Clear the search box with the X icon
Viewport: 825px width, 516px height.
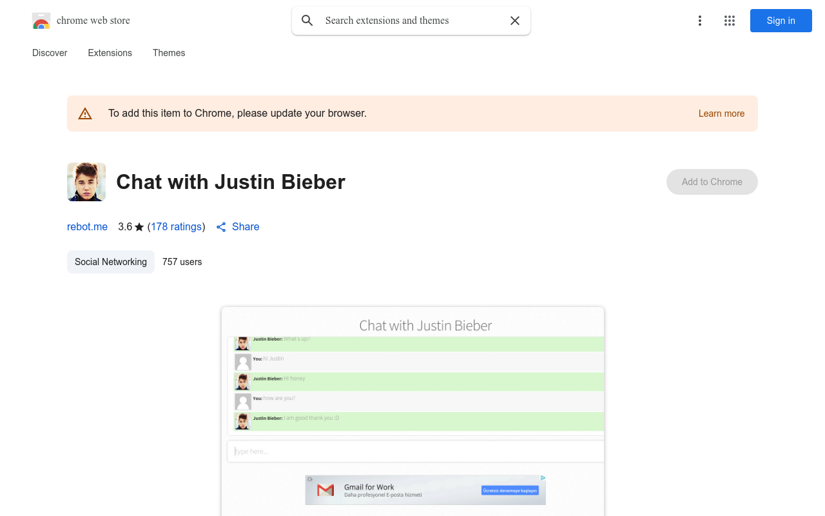pos(515,21)
